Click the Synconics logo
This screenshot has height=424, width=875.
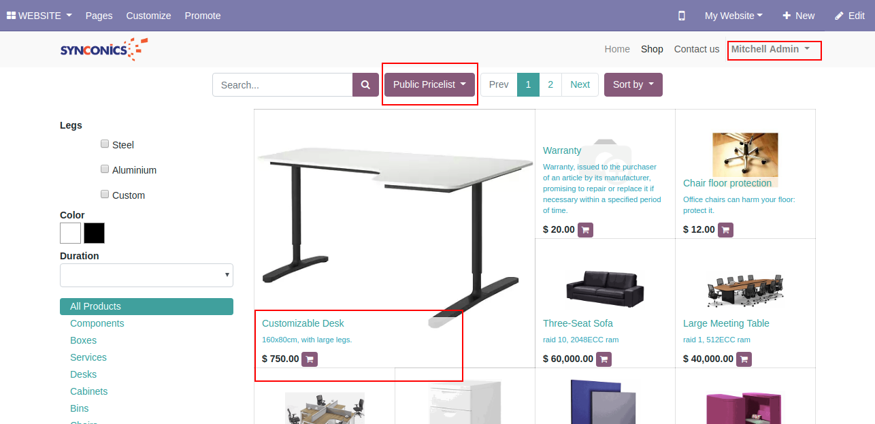coord(104,49)
